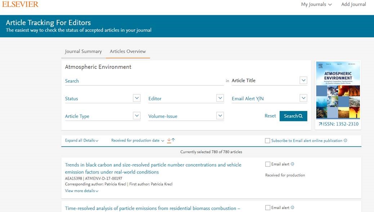Click info icon beside Subscribe to Email alert
Viewport: 374px width, 212px height.
(346, 140)
